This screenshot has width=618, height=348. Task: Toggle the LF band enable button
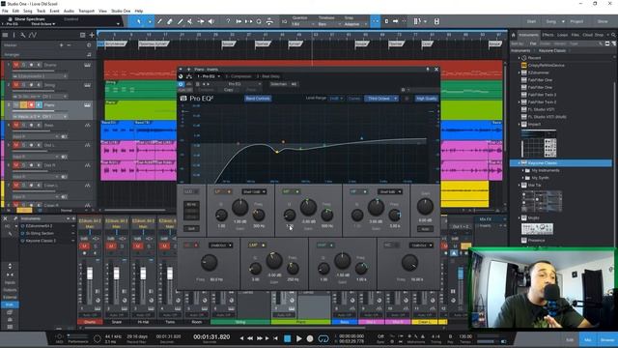tap(229, 191)
